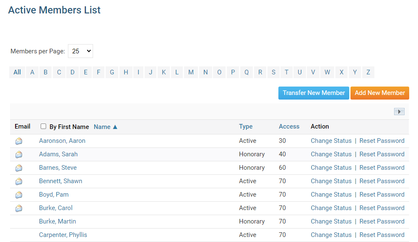
Task: Sort members by Access column
Action: tap(289, 126)
